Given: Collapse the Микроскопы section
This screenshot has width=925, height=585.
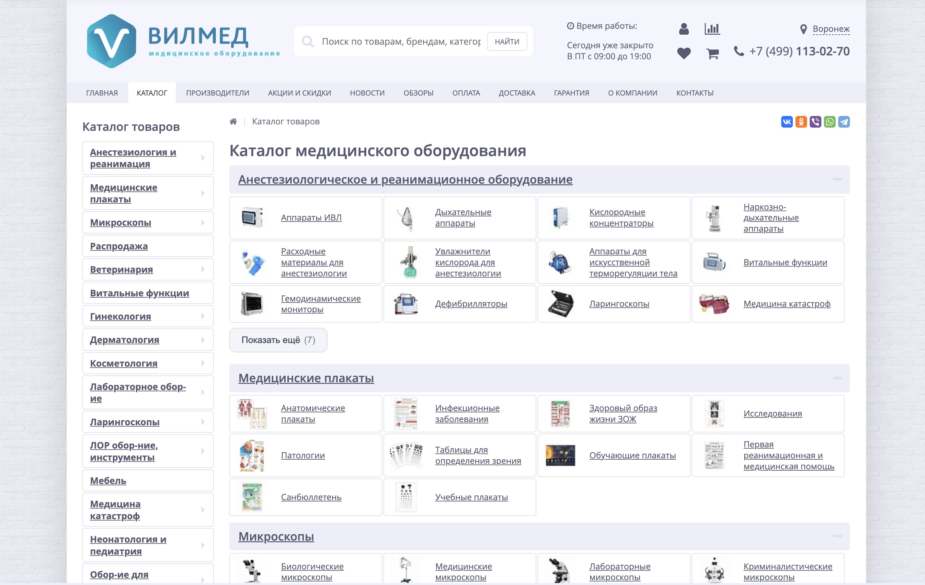Looking at the screenshot, I should (x=838, y=536).
